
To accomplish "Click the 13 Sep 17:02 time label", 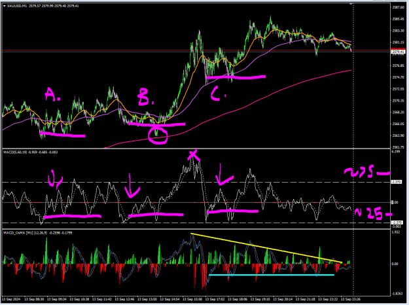I will pyautogui.click(x=215, y=299).
